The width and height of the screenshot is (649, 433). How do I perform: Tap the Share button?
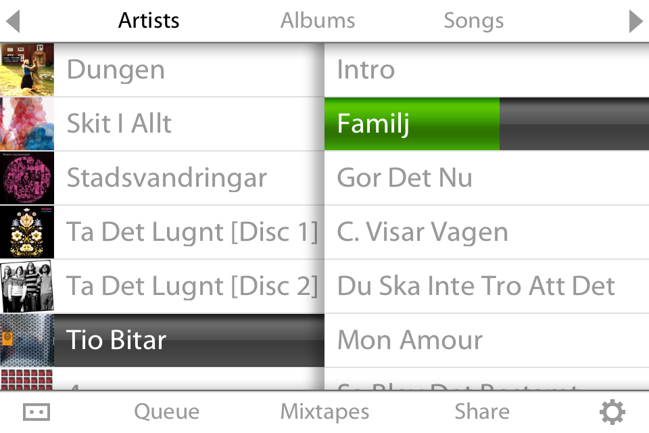(481, 411)
